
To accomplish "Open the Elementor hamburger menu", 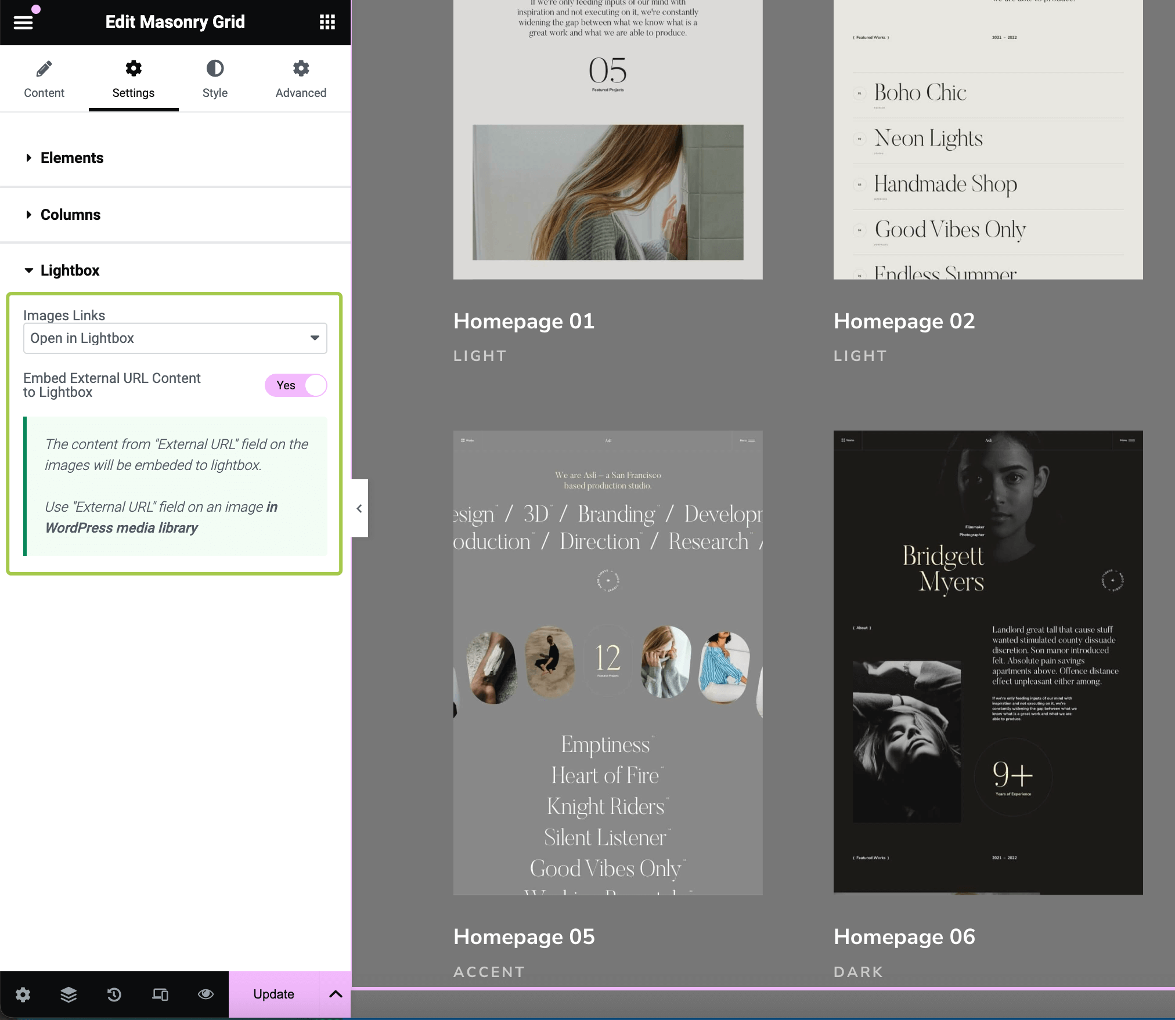I will [x=23, y=22].
